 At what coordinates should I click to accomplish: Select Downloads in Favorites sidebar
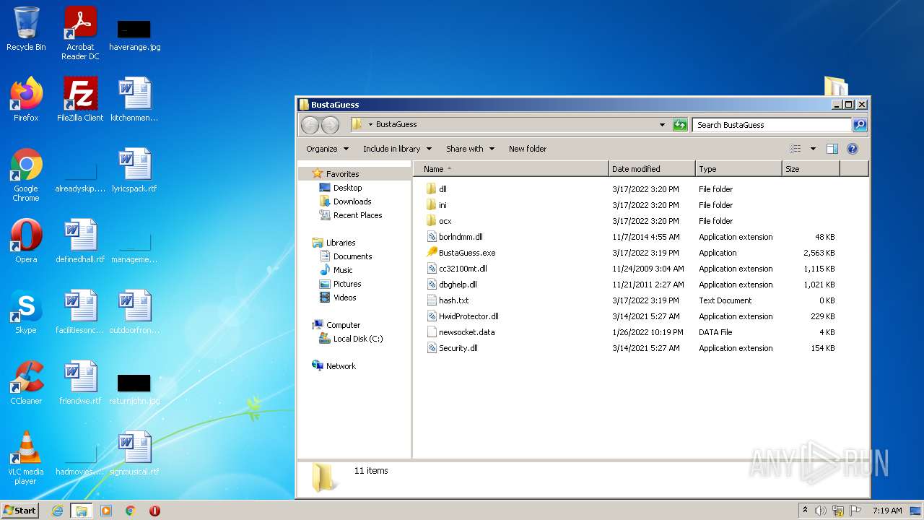352,201
